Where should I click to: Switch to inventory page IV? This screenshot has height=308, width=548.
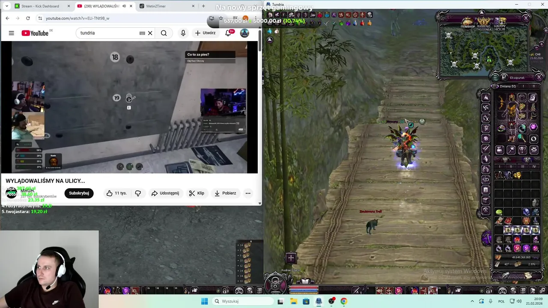[x=534, y=166]
